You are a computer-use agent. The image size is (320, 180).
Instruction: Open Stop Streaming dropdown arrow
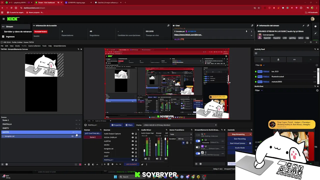click(250, 134)
